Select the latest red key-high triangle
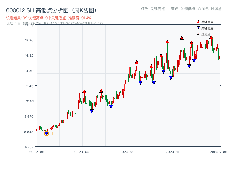This screenshot has width=244, height=183. [211, 37]
